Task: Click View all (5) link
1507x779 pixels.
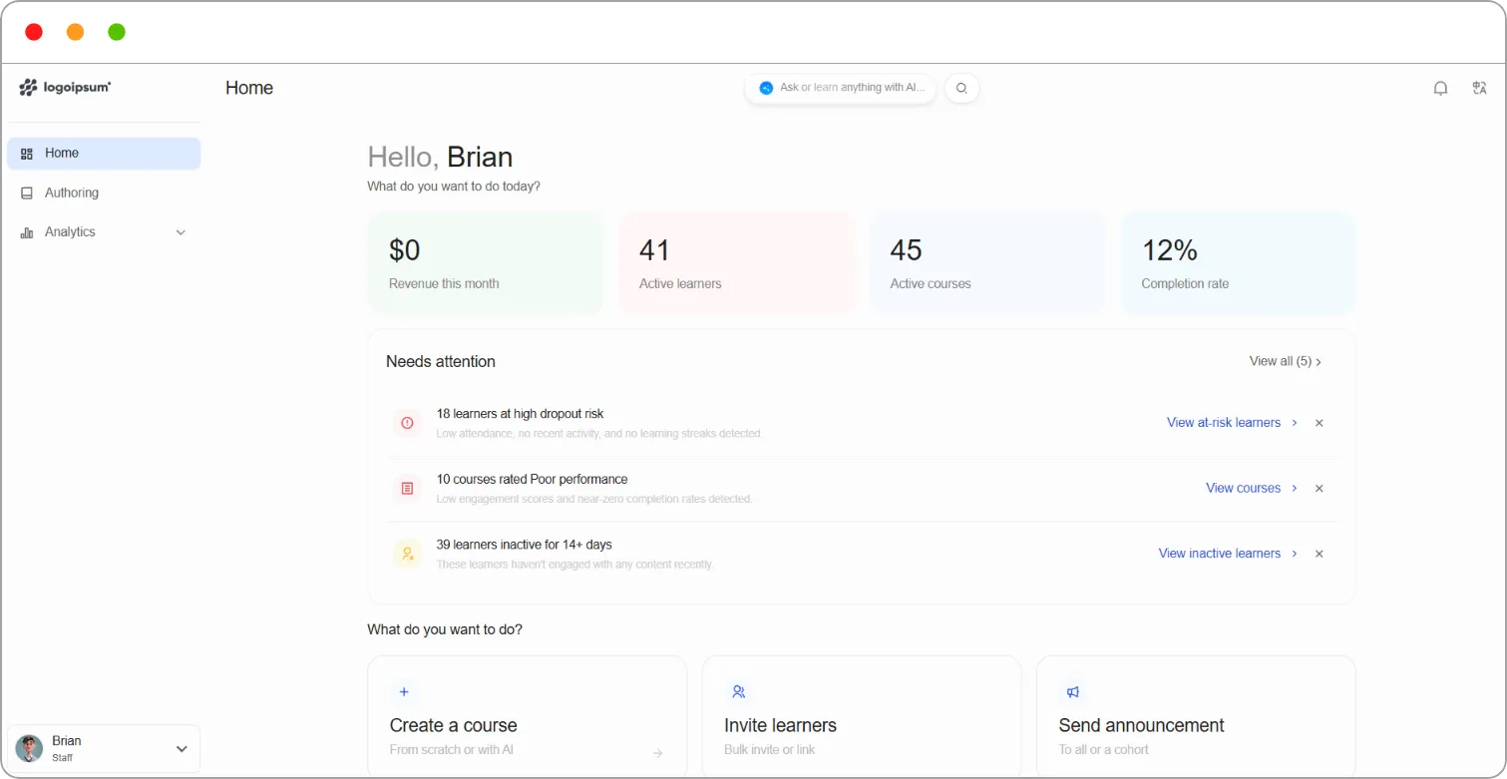Action: 1285,361
